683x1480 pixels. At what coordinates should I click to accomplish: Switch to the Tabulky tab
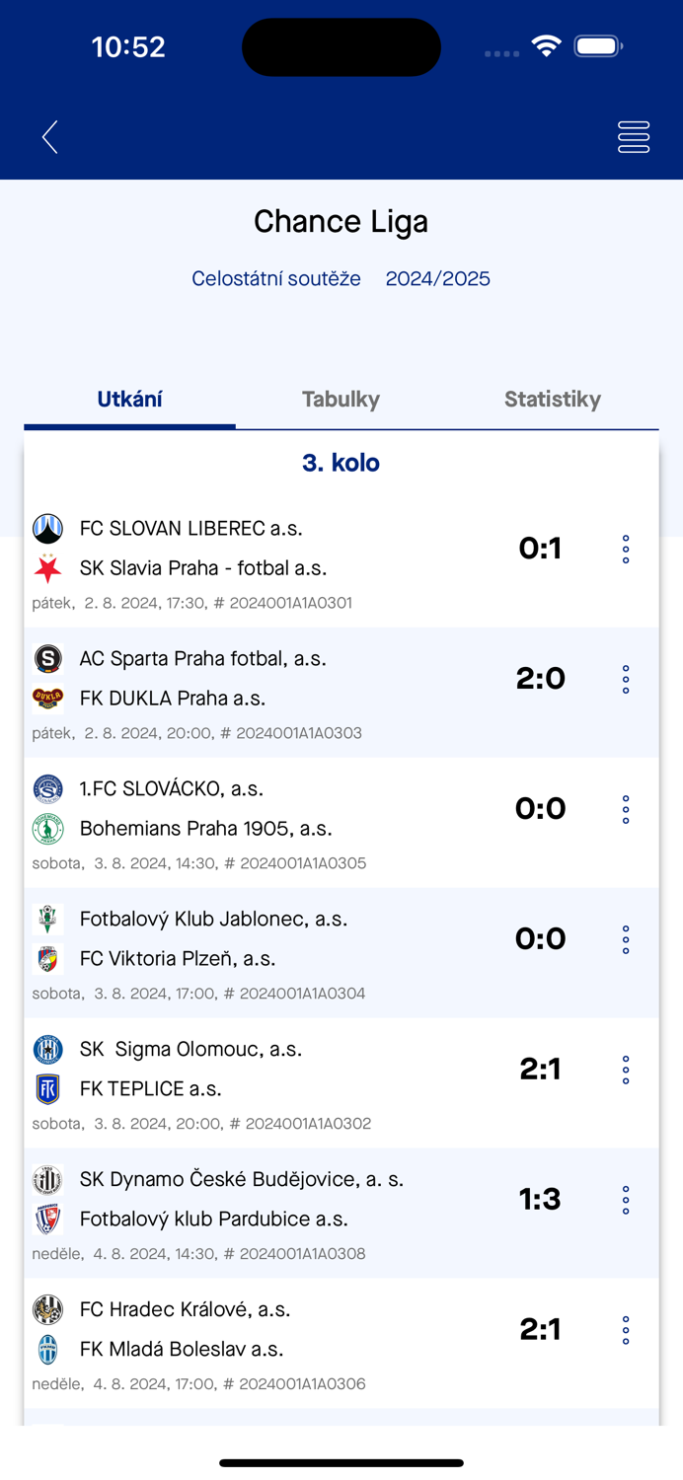click(x=341, y=399)
